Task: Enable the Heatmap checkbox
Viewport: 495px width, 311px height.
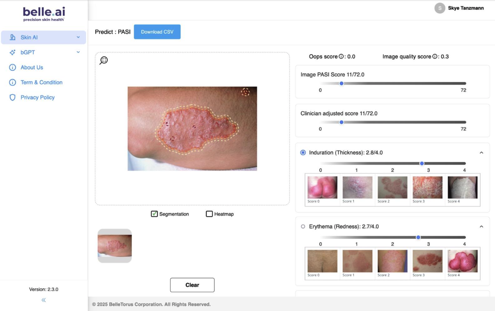Action: click(x=209, y=214)
